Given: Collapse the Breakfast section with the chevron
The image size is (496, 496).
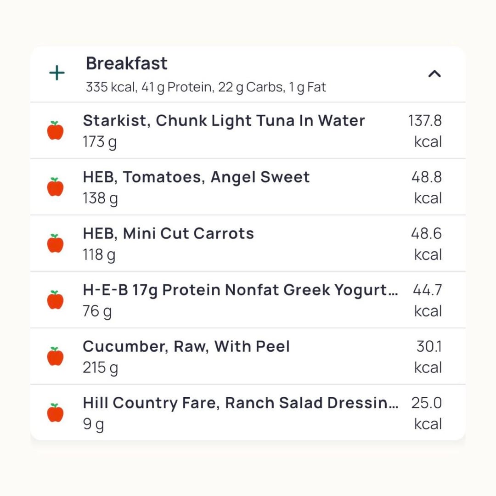Looking at the screenshot, I should coord(434,73).
